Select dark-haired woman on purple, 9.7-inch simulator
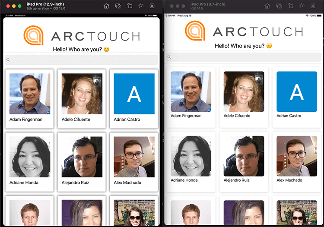Screen dimensions: 324x227 click(244, 213)
